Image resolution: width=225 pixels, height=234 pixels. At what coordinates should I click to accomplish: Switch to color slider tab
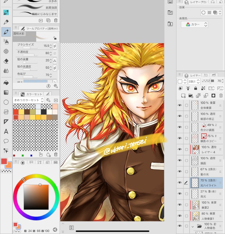pos(31,162)
